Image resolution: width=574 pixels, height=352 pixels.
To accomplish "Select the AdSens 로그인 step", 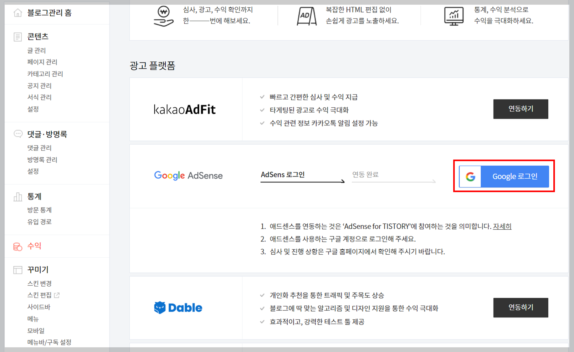I will (x=283, y=175).
